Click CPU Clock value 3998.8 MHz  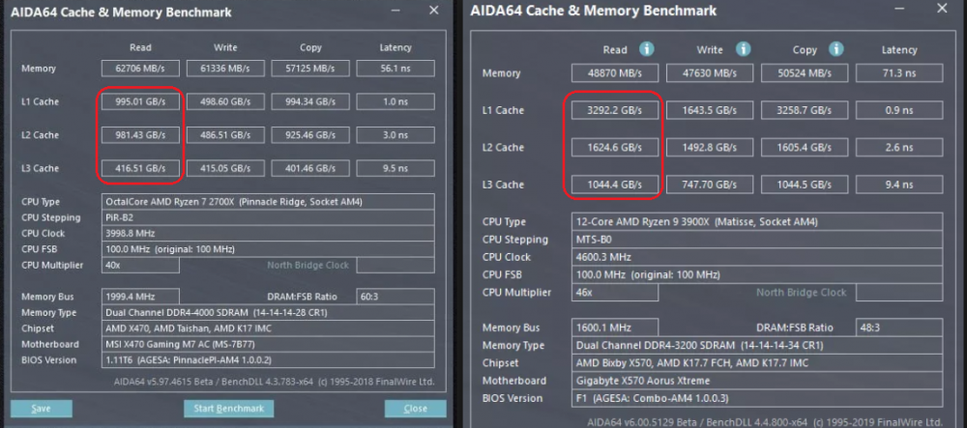coord(268,234)
